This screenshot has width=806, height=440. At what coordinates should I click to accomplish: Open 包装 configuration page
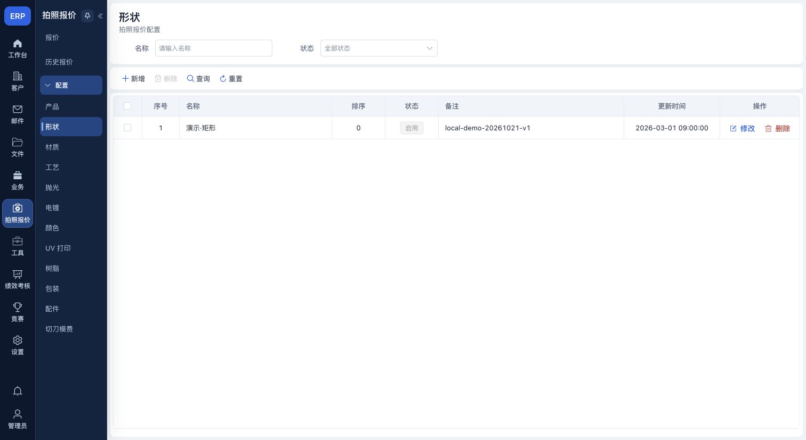point(71,288)
